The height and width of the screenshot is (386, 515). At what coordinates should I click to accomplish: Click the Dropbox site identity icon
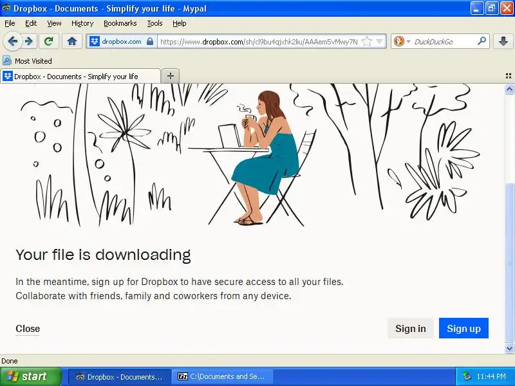95,41
